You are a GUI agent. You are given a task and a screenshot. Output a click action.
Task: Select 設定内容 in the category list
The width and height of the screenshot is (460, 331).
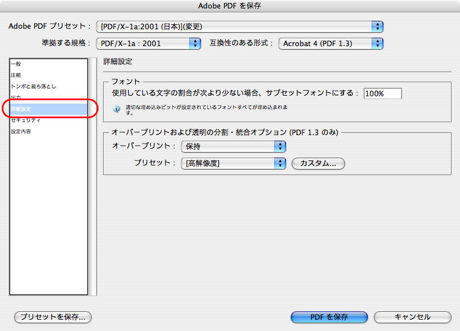point(48,132)
